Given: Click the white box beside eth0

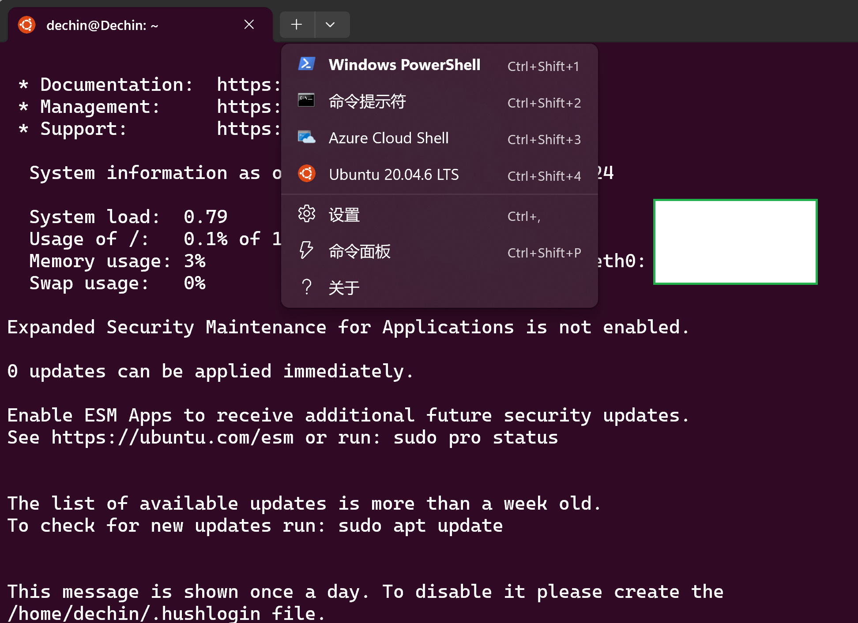Looking at the screenshot, I should point(735,242).
